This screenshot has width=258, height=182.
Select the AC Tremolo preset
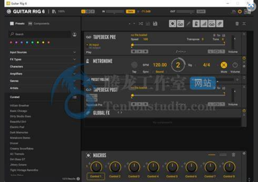pos(17,154)
